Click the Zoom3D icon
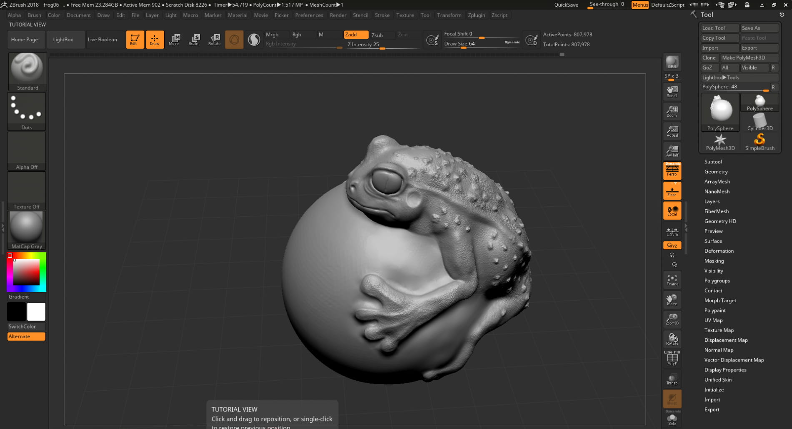The image size is (792, 429). click(672, 319)
